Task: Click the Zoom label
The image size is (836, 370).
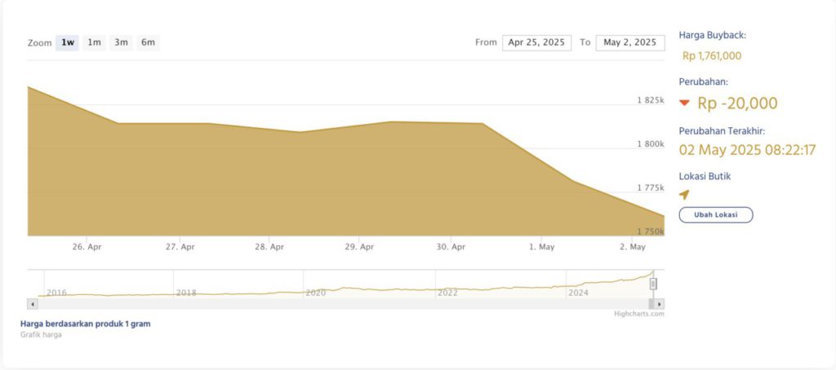Action: (x=39, y=42)
